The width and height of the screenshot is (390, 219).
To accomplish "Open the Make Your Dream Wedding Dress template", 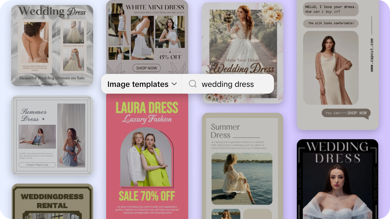I will 242,53.
